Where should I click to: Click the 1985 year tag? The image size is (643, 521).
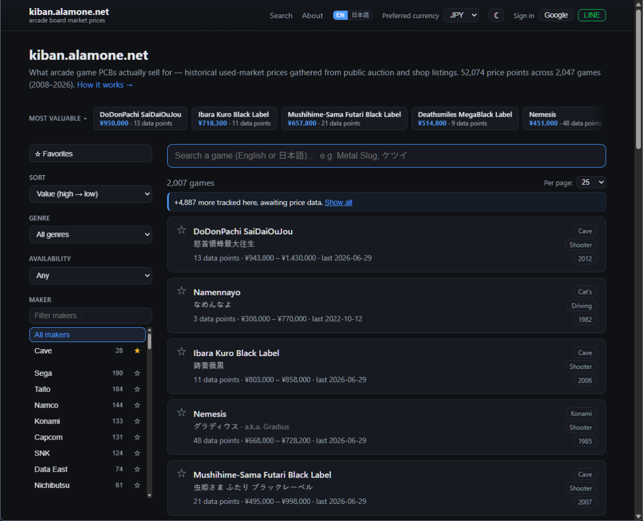click(585, 441)
